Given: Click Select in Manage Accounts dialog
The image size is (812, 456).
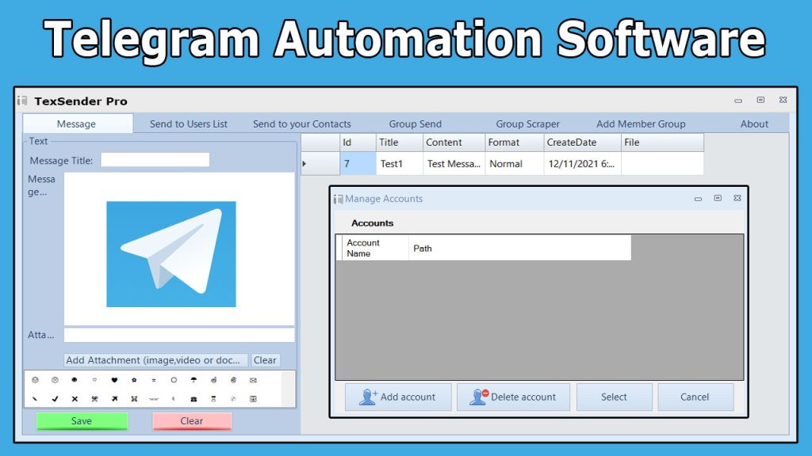Looking at the screenshot, I should click(614, 397).
